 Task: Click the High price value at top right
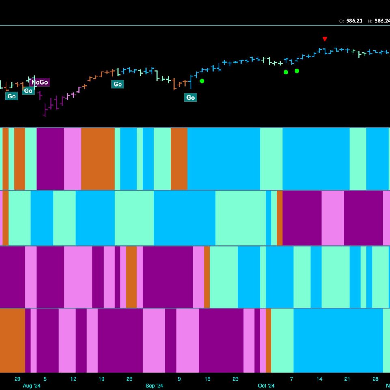[x=381, y=21]
